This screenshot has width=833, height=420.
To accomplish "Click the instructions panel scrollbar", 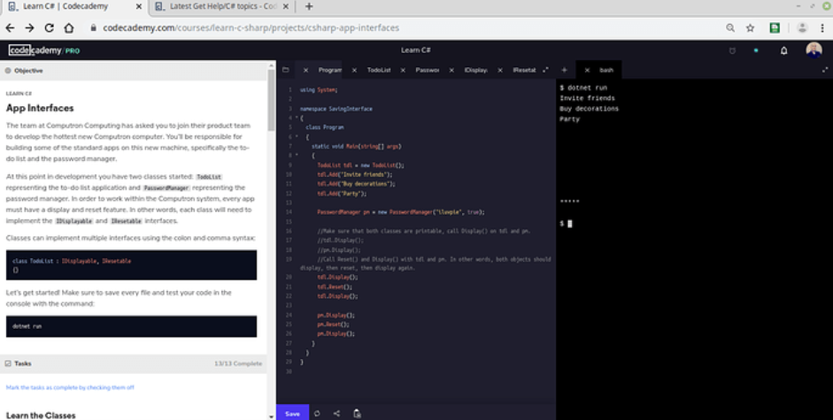I will 271,101.
